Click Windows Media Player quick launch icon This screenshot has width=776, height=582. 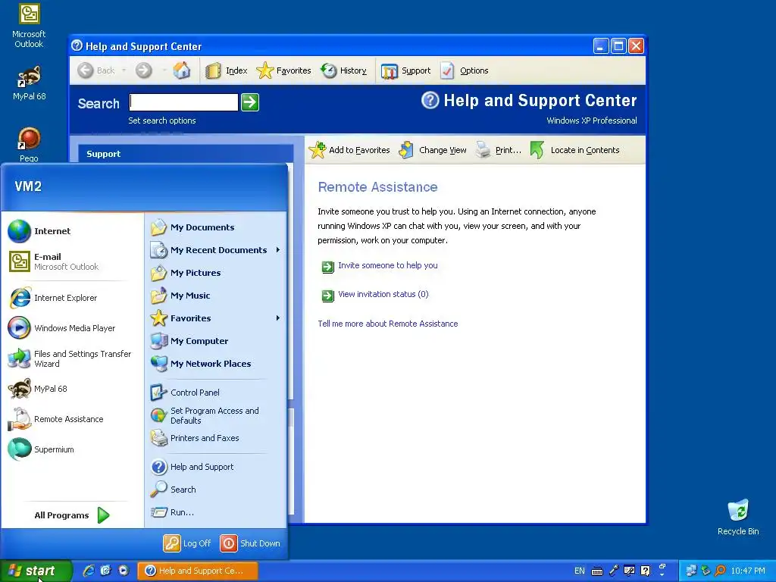(x=124, y=571)
